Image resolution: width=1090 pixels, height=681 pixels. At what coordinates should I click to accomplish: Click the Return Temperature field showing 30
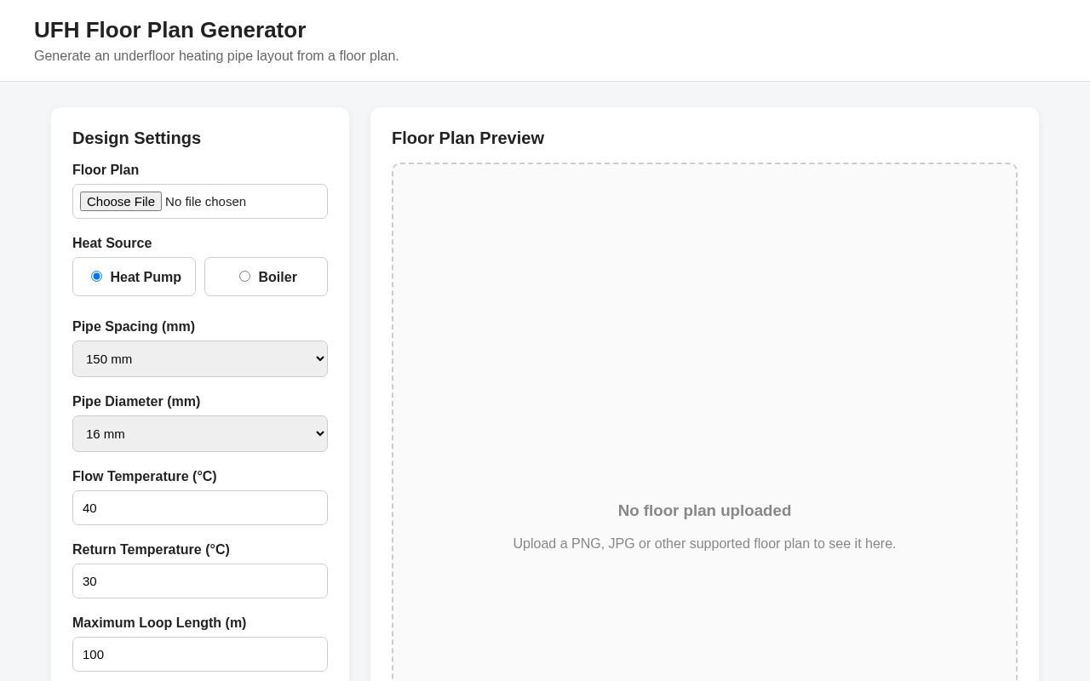click(x=200, y=581)
